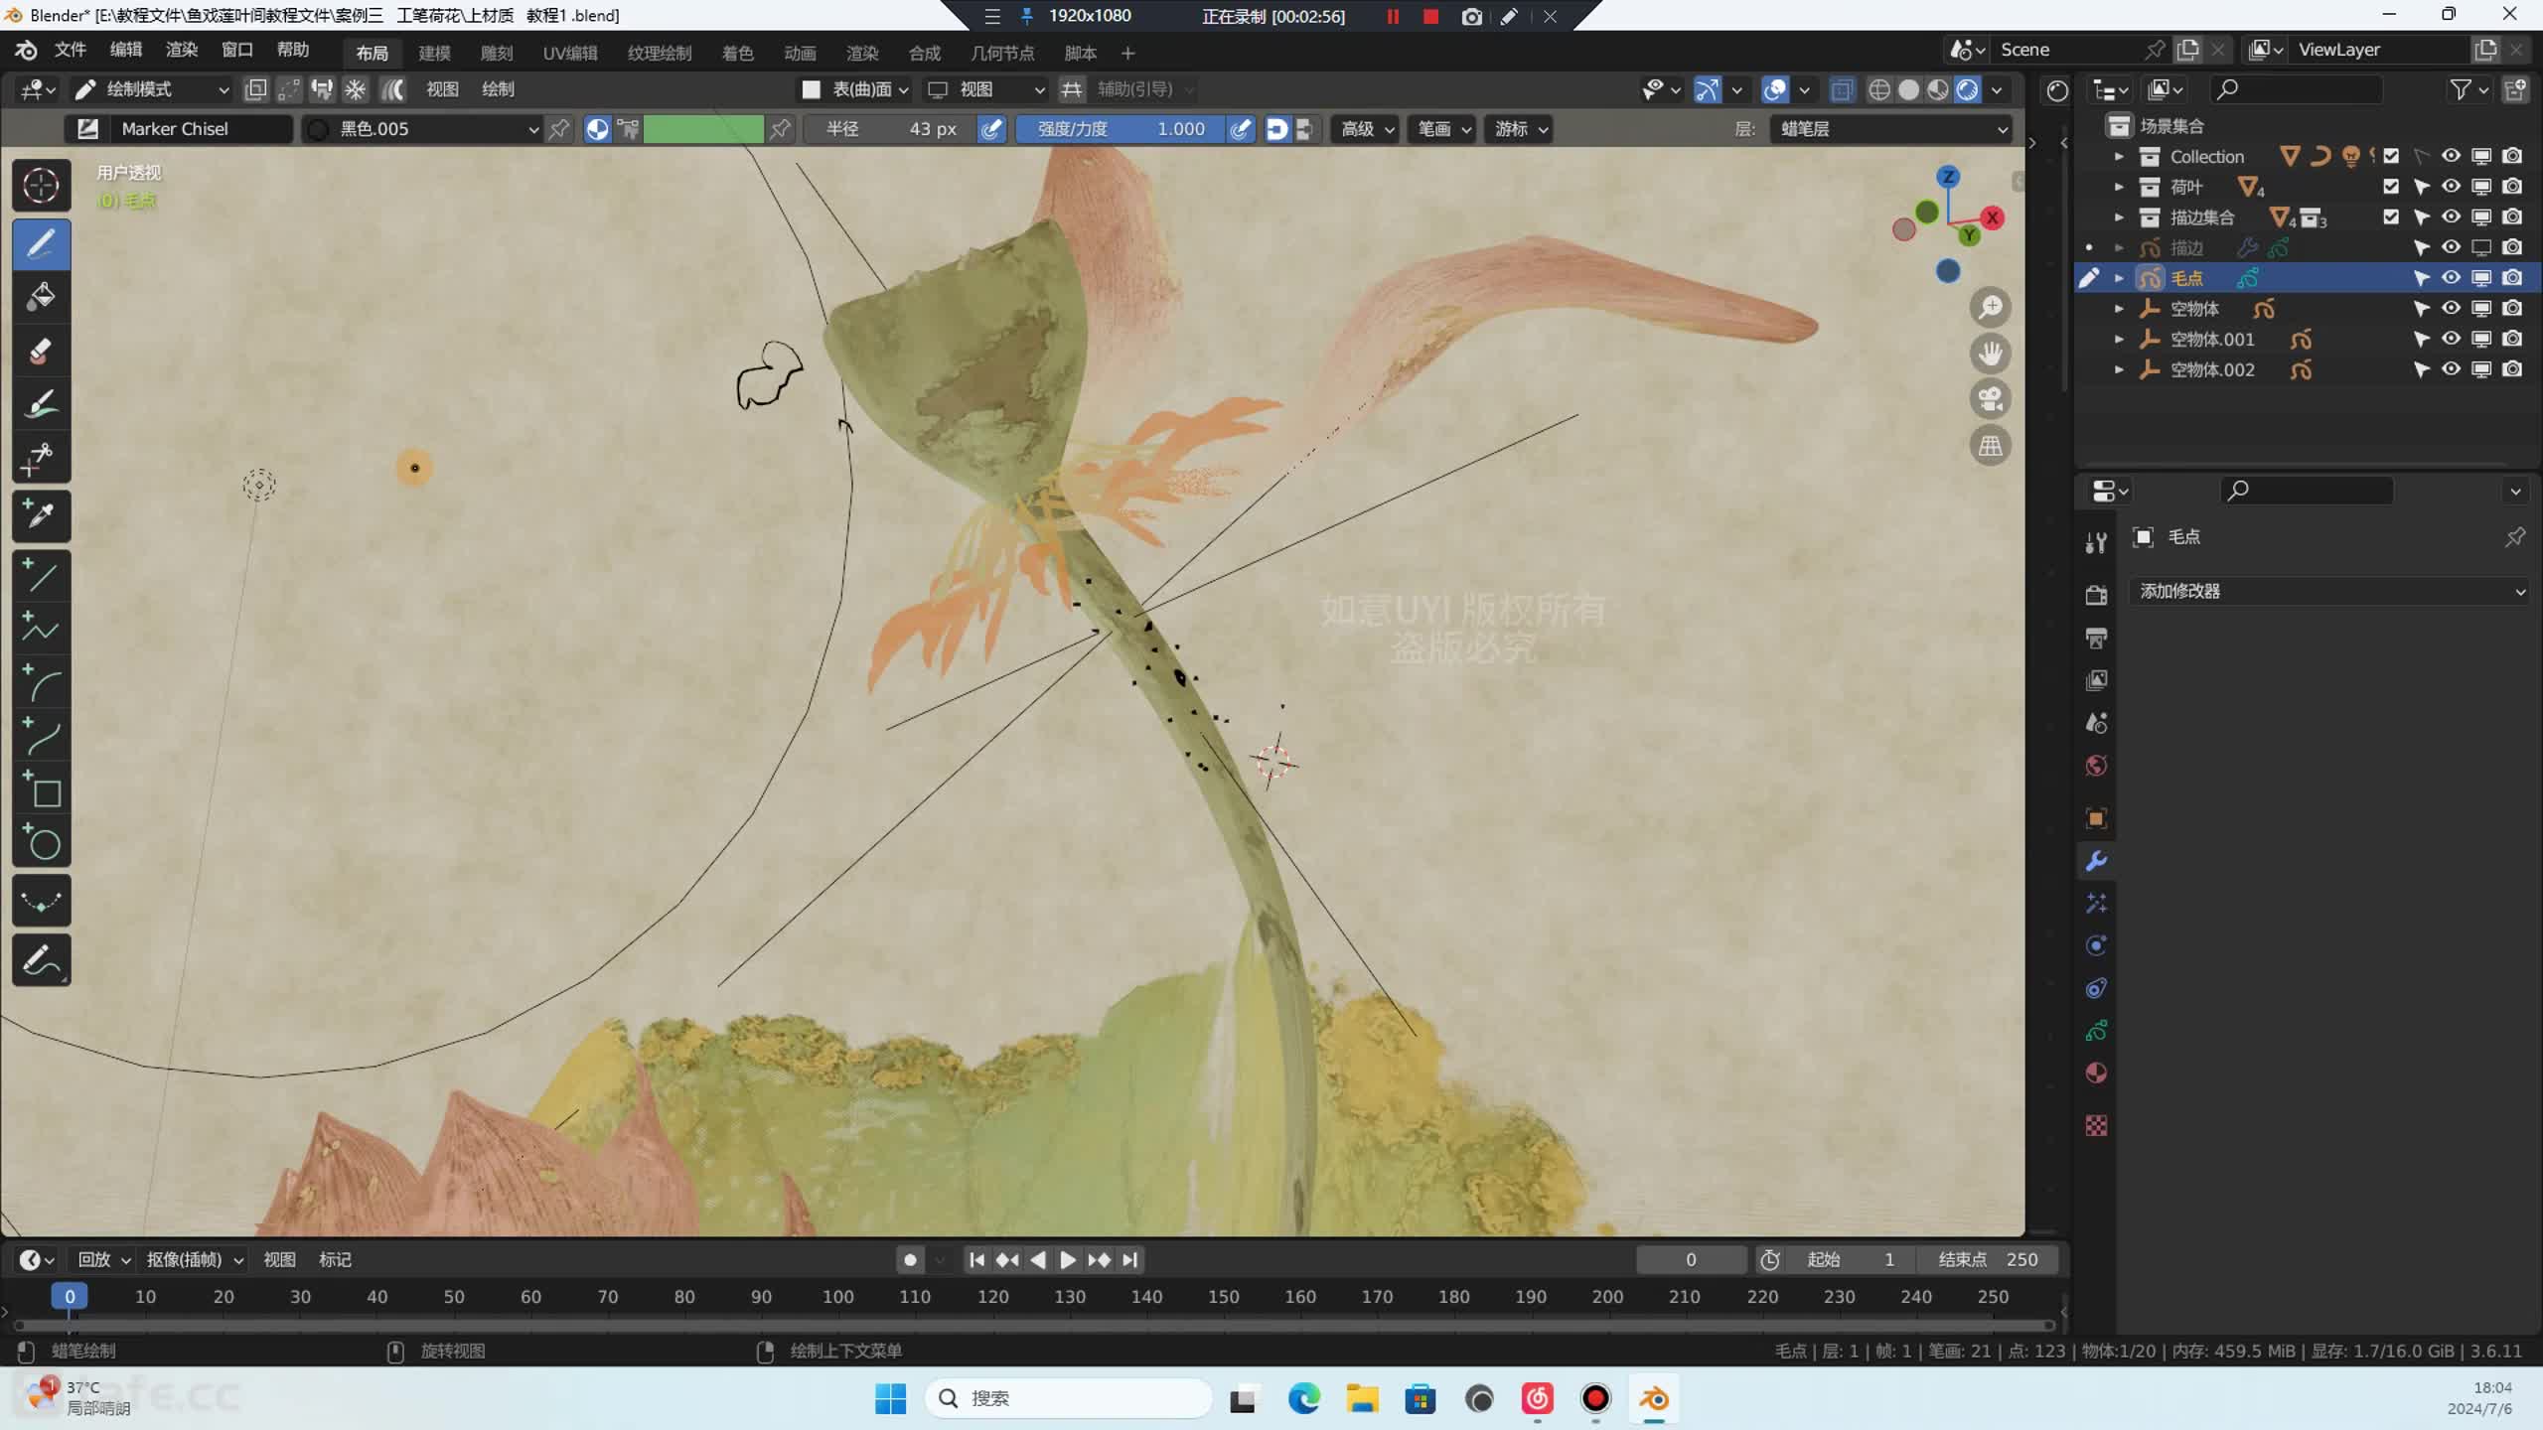
Task: Toggle Collection exclude checkbox
Action: point(2391,156)
